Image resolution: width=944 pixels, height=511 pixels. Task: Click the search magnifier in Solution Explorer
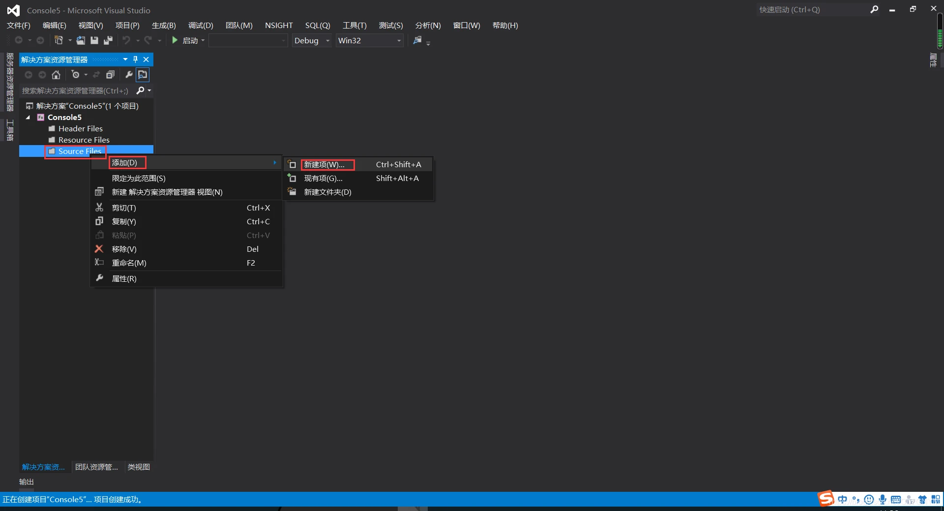[x=140, y=90]
